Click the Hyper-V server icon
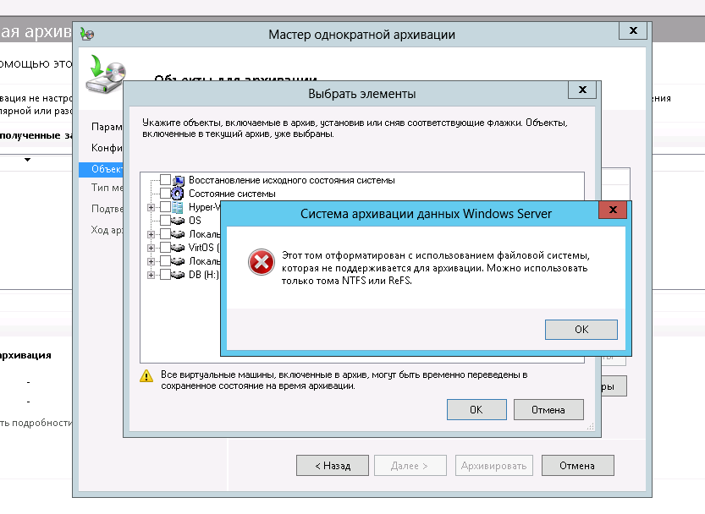Image resolution: width=705 pixels, height=514 pixels. tap(178, 207)
